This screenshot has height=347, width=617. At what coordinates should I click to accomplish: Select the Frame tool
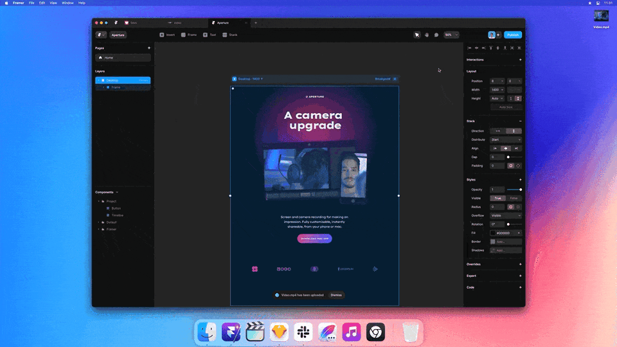pyautogui.click(x=189, y=35)
